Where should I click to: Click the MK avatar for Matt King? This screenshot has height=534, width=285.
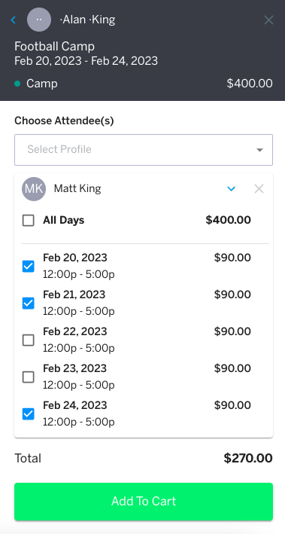(x=34, y=189)
